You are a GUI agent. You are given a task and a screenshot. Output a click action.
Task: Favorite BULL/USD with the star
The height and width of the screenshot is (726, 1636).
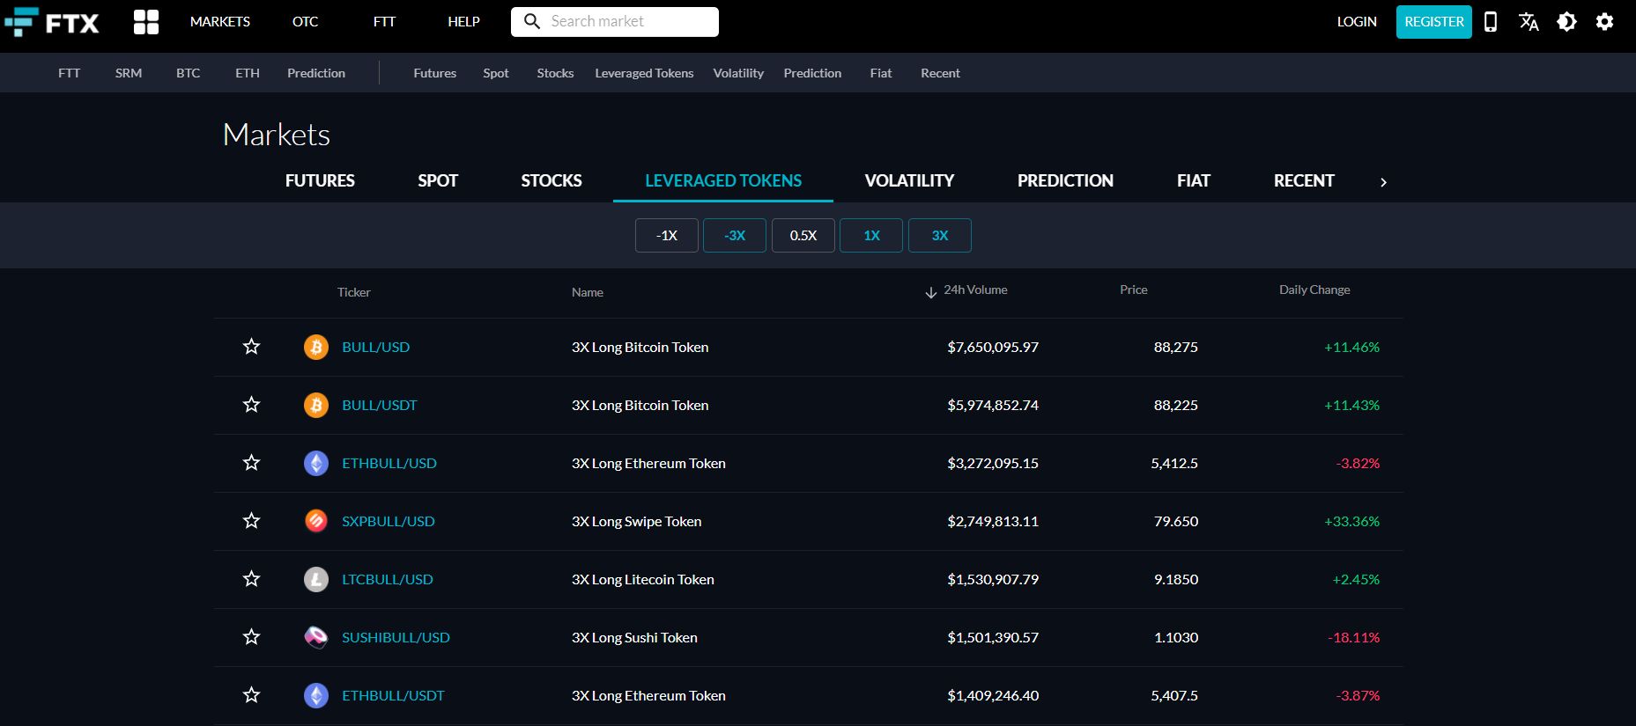[x=251, y=347]
